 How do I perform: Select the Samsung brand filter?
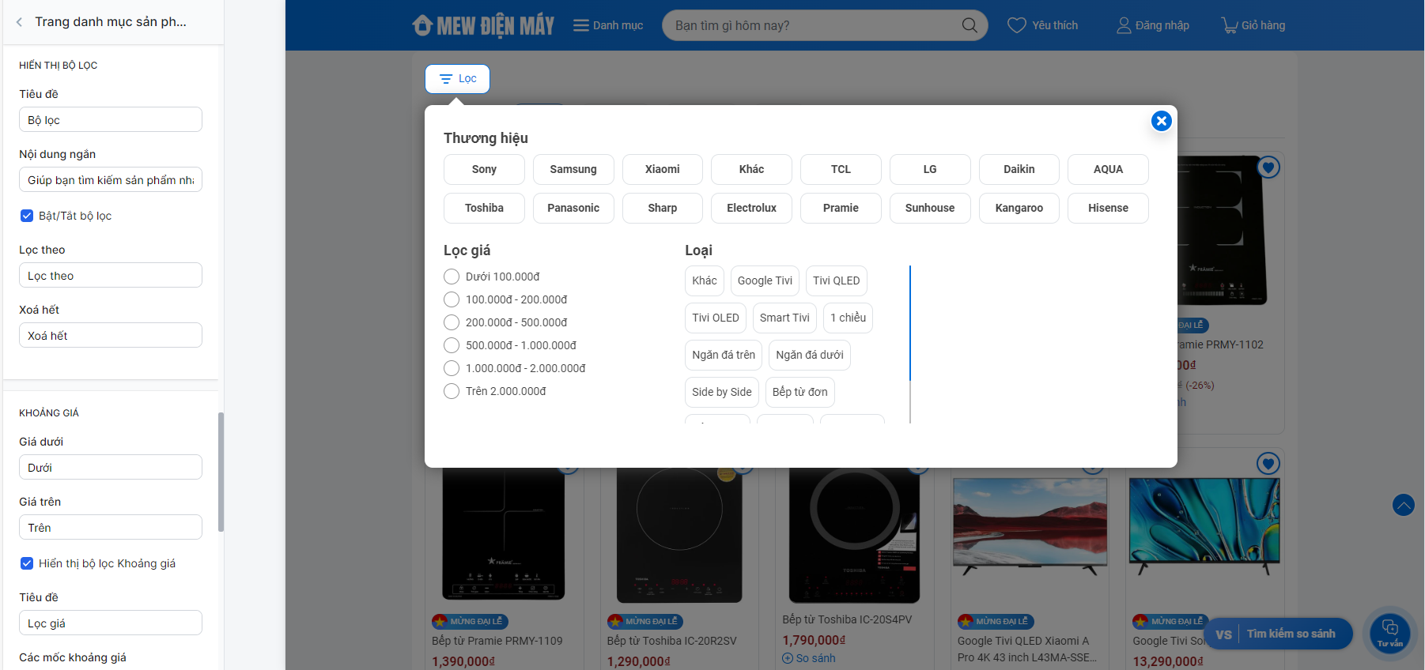[573, 169]
